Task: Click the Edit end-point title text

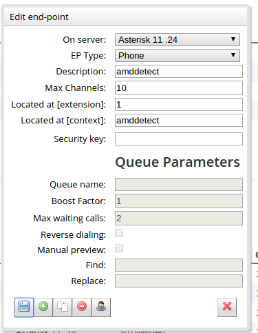Action: coord(39,17)
